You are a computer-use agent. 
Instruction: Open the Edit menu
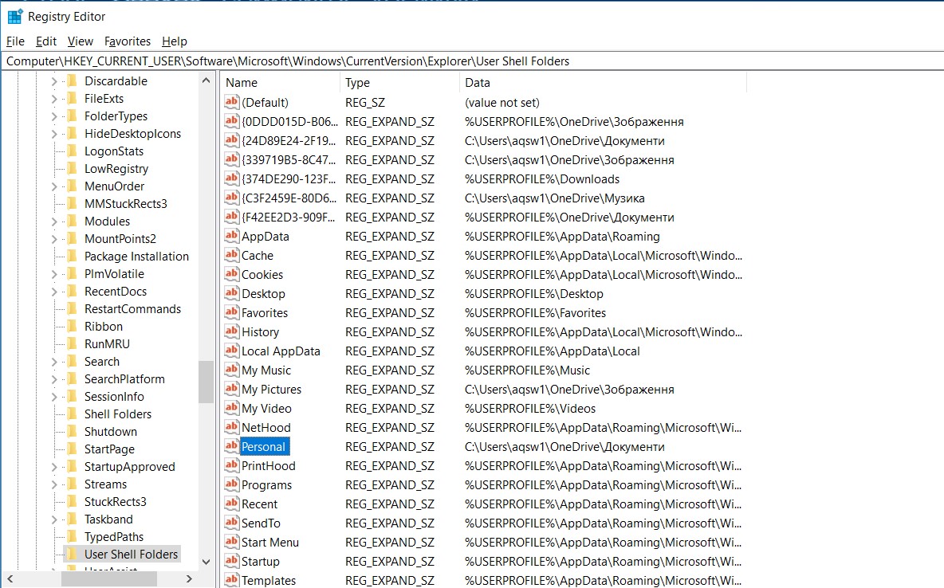46,41
